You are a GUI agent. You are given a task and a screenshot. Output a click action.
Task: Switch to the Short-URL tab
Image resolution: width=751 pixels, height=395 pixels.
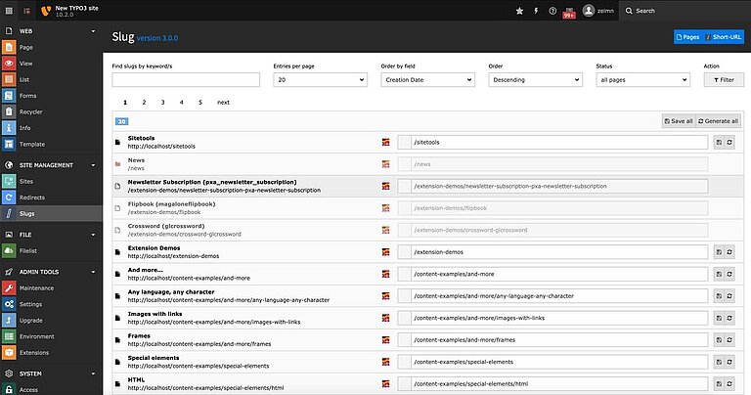[721, 36]
